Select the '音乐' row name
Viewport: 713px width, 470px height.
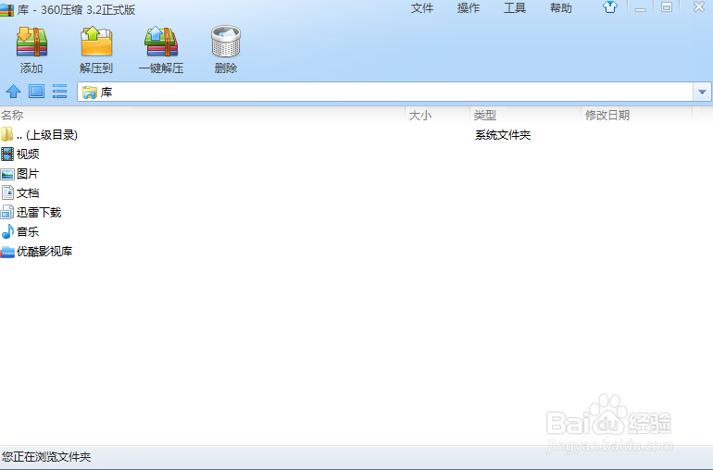(x=28, y=232)
